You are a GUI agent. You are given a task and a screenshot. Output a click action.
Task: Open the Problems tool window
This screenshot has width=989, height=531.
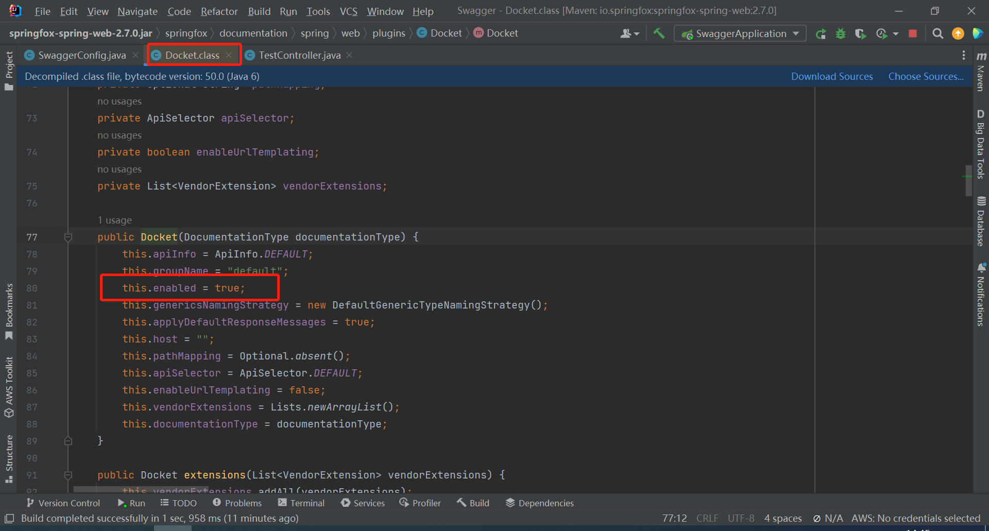click(237, 503)
